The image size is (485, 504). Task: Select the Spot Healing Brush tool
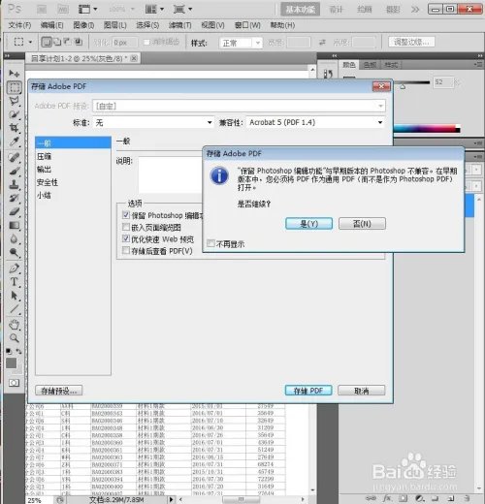(x=15, y=158)
